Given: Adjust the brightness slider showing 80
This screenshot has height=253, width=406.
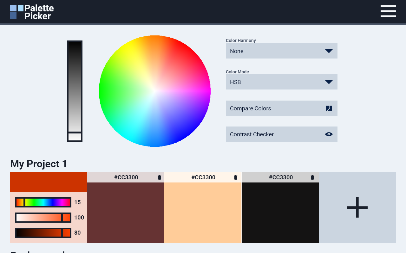Looking at the screenshot, I should 43,233.
